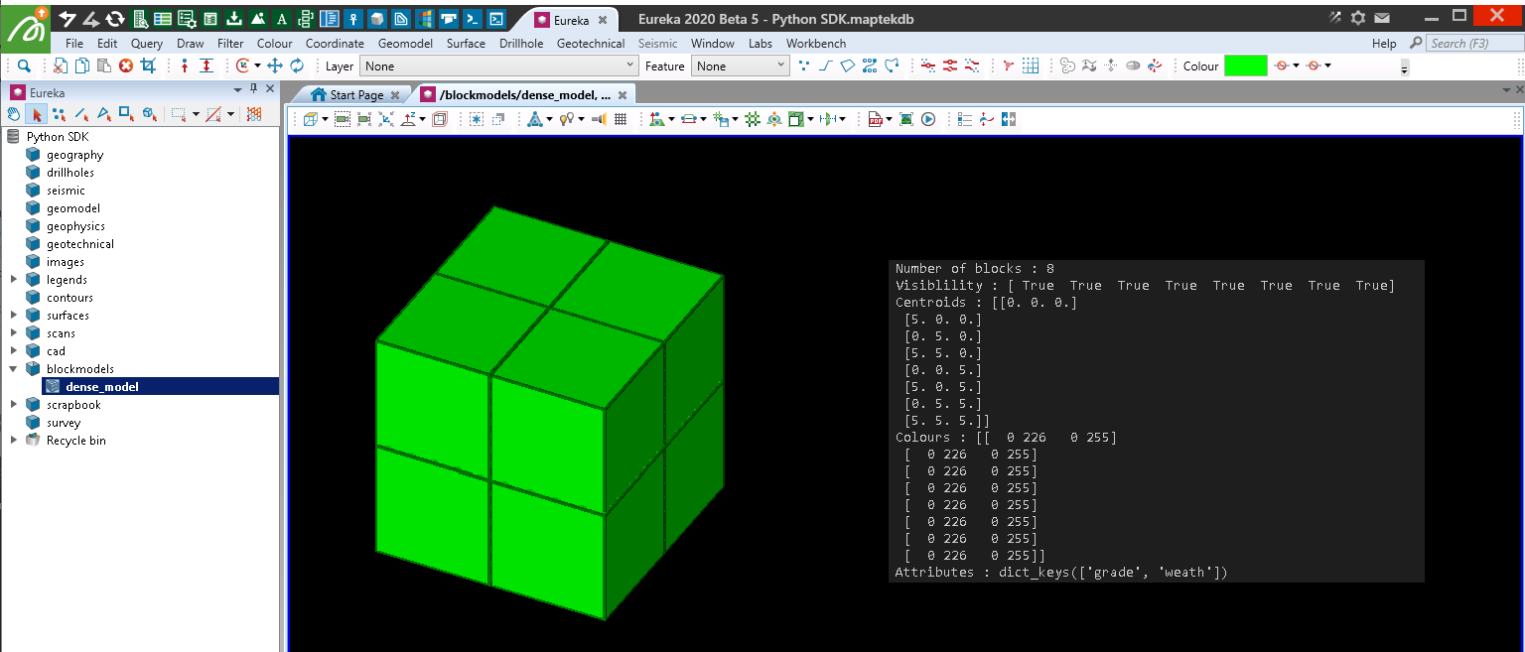Open the Geomodel menu
Viewport: 1525px width, 652px height.
[x=405, y=44]
